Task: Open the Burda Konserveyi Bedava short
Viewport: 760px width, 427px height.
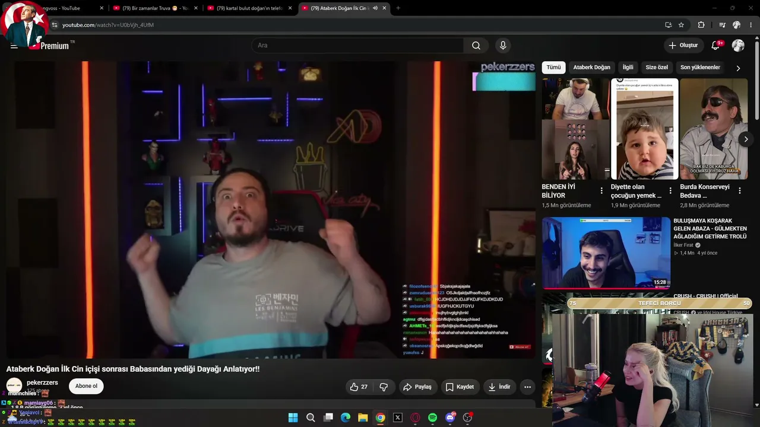Action: 714,129
